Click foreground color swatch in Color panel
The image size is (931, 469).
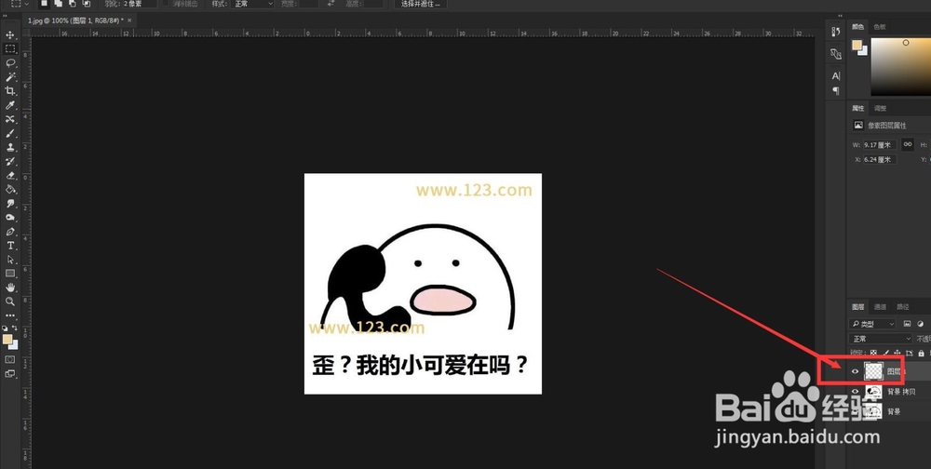tap(857, 45)
